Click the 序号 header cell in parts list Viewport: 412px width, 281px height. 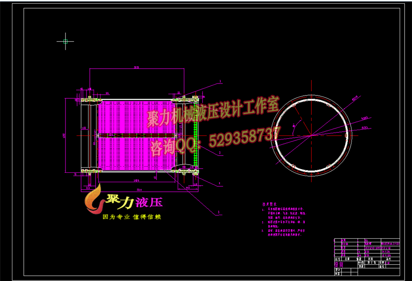338,259
